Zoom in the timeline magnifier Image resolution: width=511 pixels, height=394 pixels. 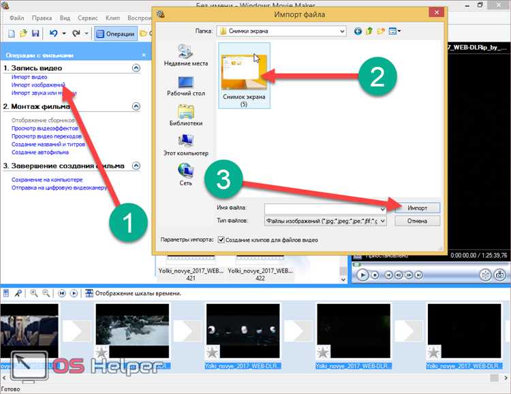[x=34, y=293]
